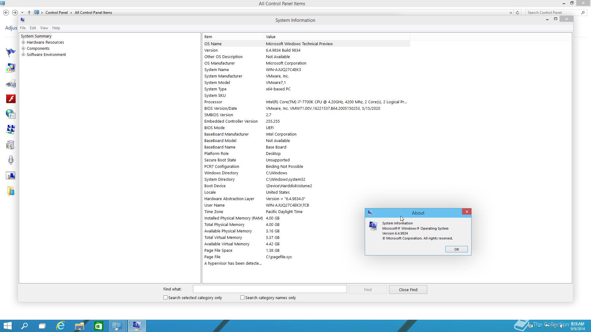Open Task View on the taskbar

[x=42, y=326]
